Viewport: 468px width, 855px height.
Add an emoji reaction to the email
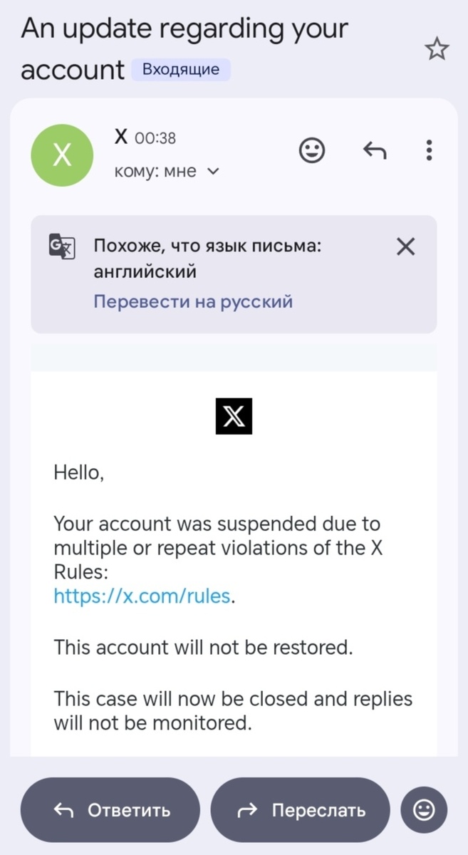click(x=312, y=150)
